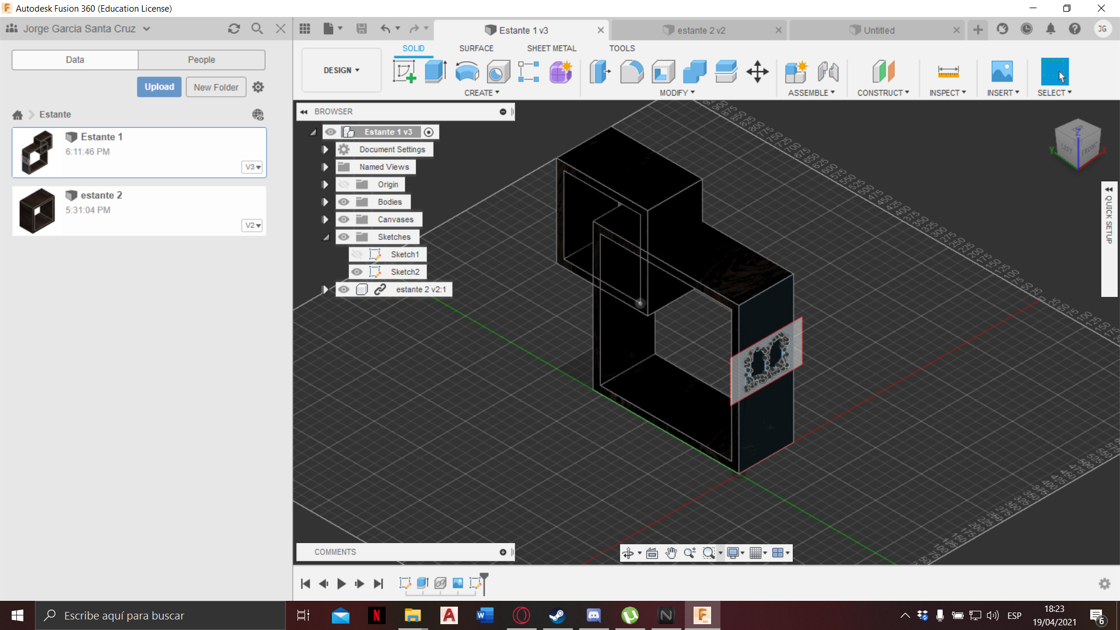Hide the estante 2 v2:1 component
This screenshot has width=1120, height=630.
pos(343,289)
